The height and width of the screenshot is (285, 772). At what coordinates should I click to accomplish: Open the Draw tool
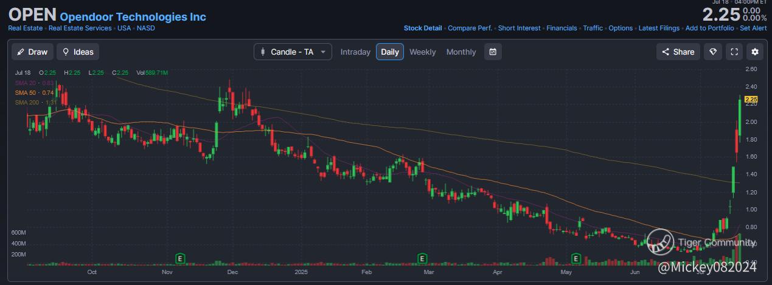click(33, 52)
